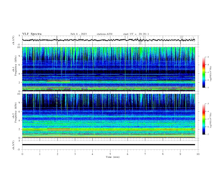Click the ch.1 spectrogram color scale bar
This screenshot has width=223, height=173.
click(x=204, y=72)
